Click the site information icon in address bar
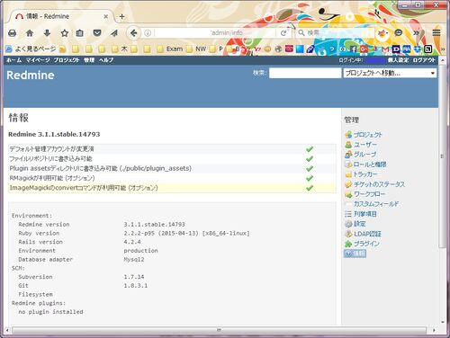The image size is (450, 338). (148, 33)
